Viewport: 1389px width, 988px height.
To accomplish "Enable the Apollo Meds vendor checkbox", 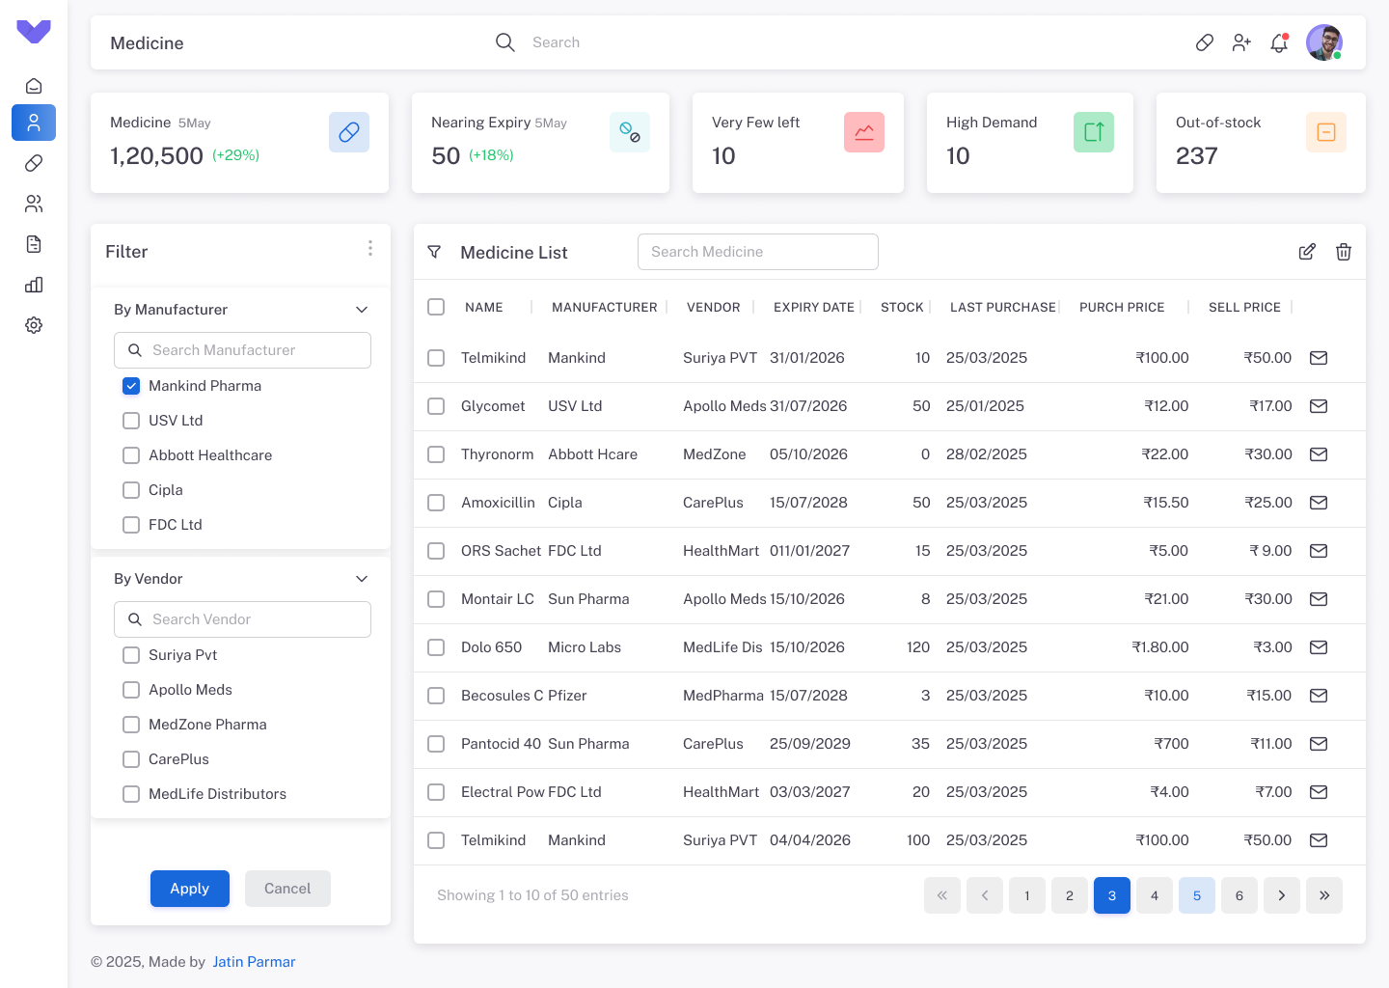I will [131, 690].
